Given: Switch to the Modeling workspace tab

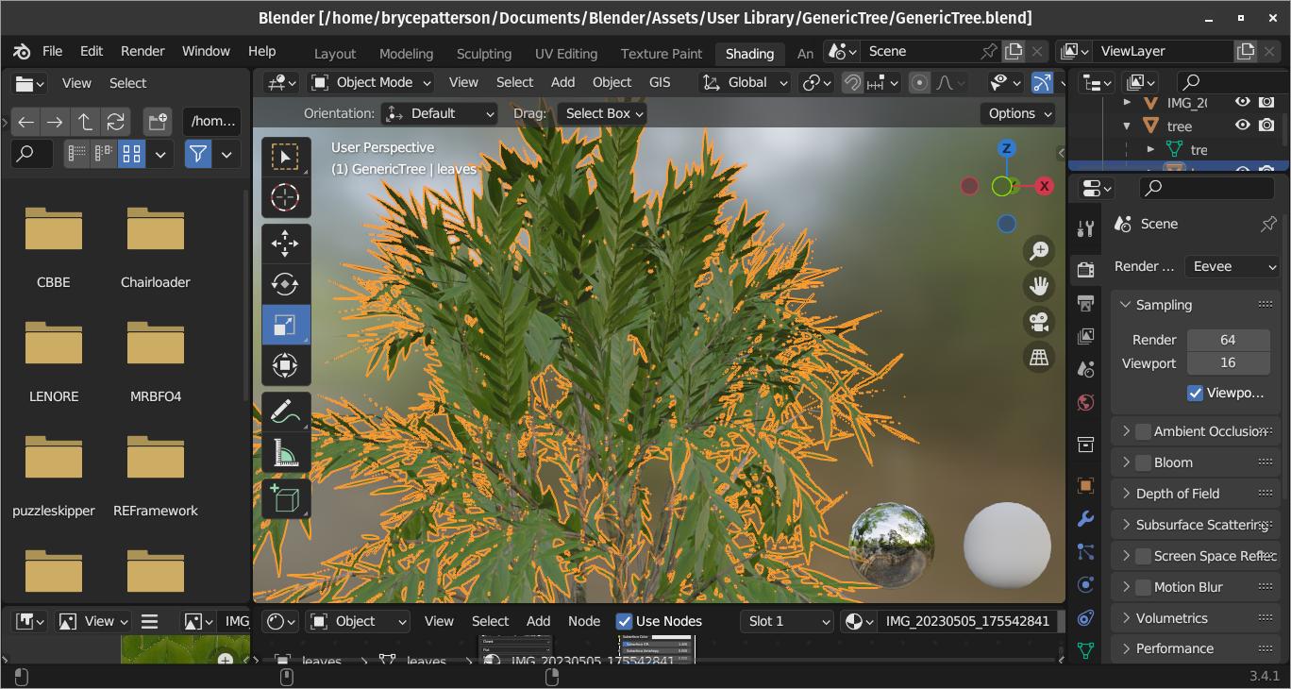Looking at the screenshot, I should 406,54.
